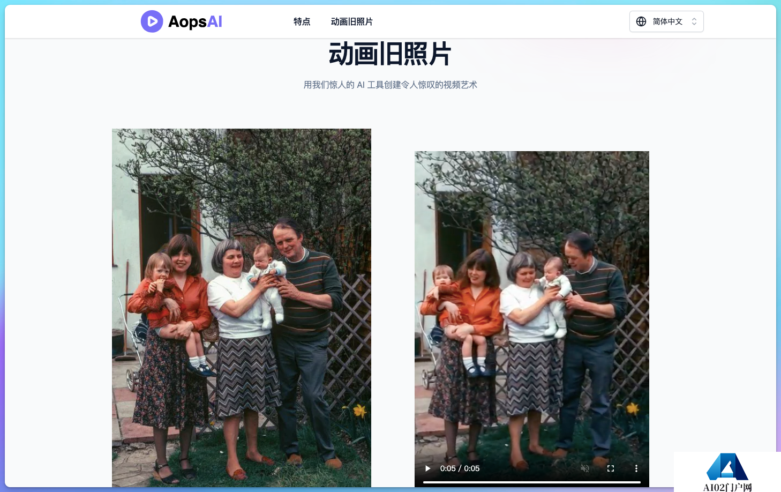
Task: Seek on the video progress bar
Action: [x=532, y=482]
